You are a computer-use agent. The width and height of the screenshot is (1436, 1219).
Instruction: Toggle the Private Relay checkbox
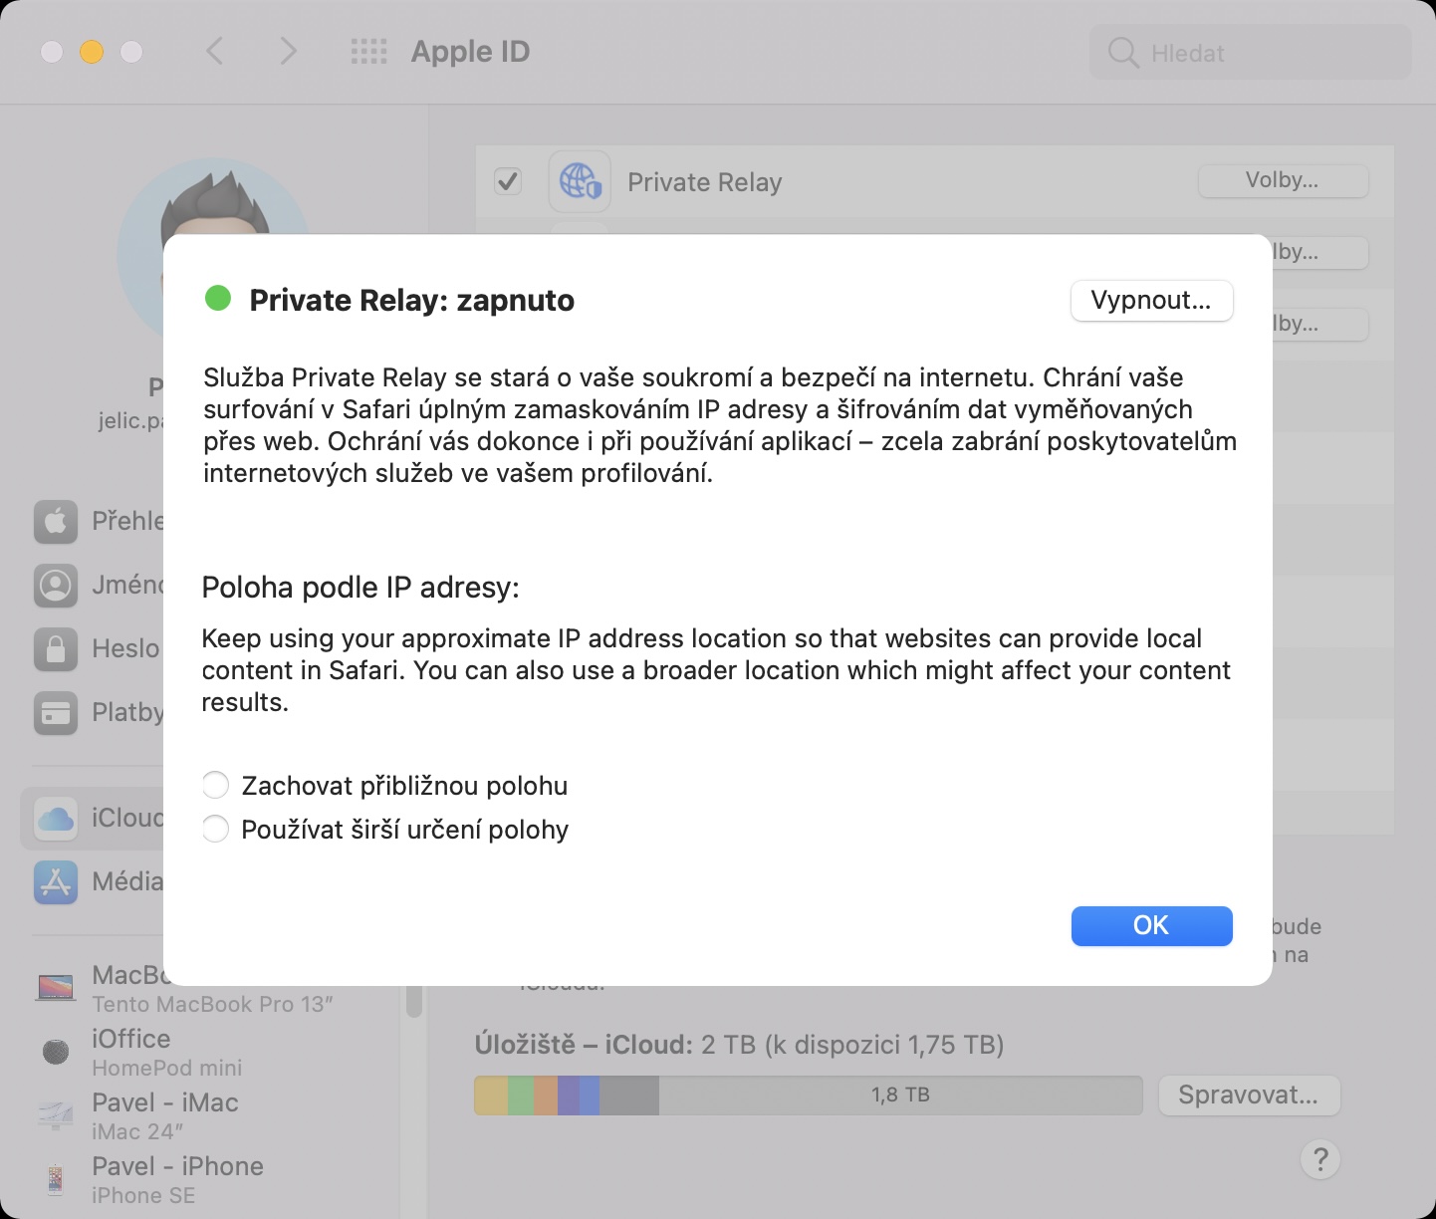(508, 181)
